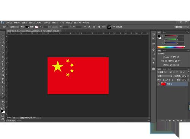Hide the flag layer using eye icon
Viewport: 190px width, 139px height.
point(158,84)
